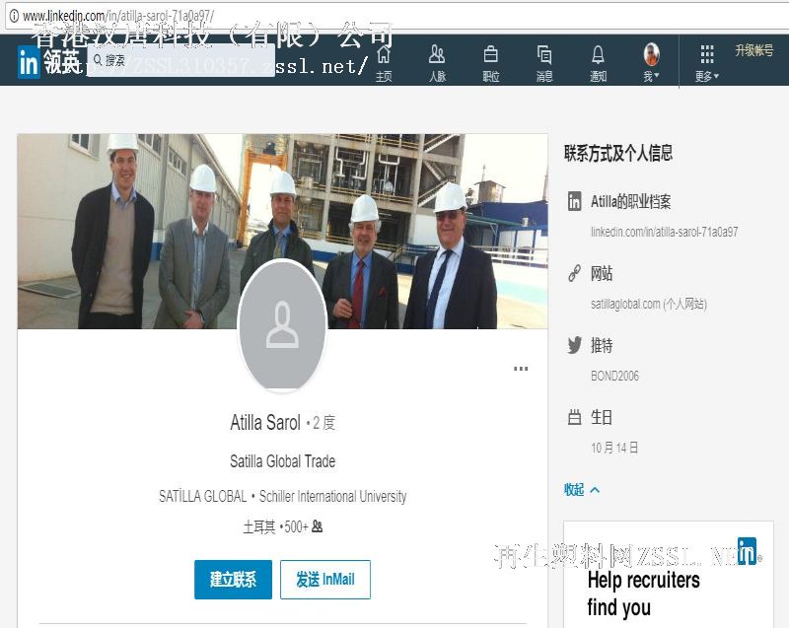This screenshot has width=789, height=628.
Task: Open the three-dots profile options menu
Action: click(521, 369)
